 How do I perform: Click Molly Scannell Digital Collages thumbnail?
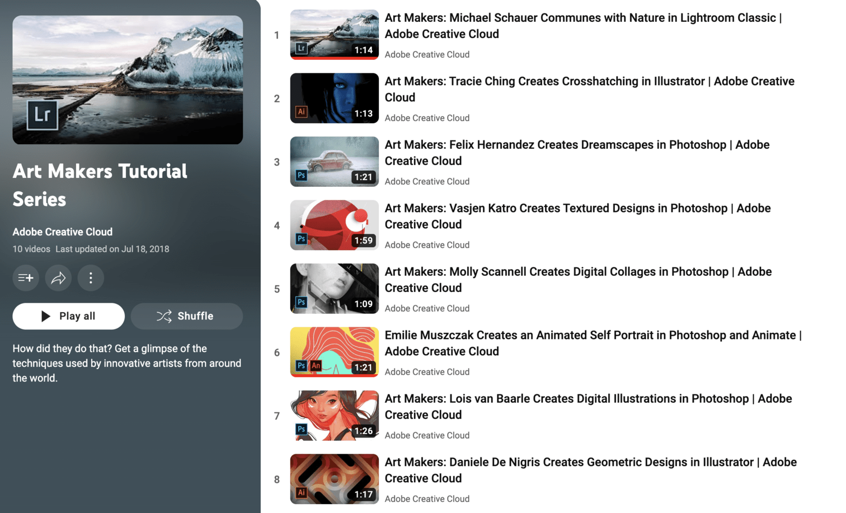(x=334, y=288)
